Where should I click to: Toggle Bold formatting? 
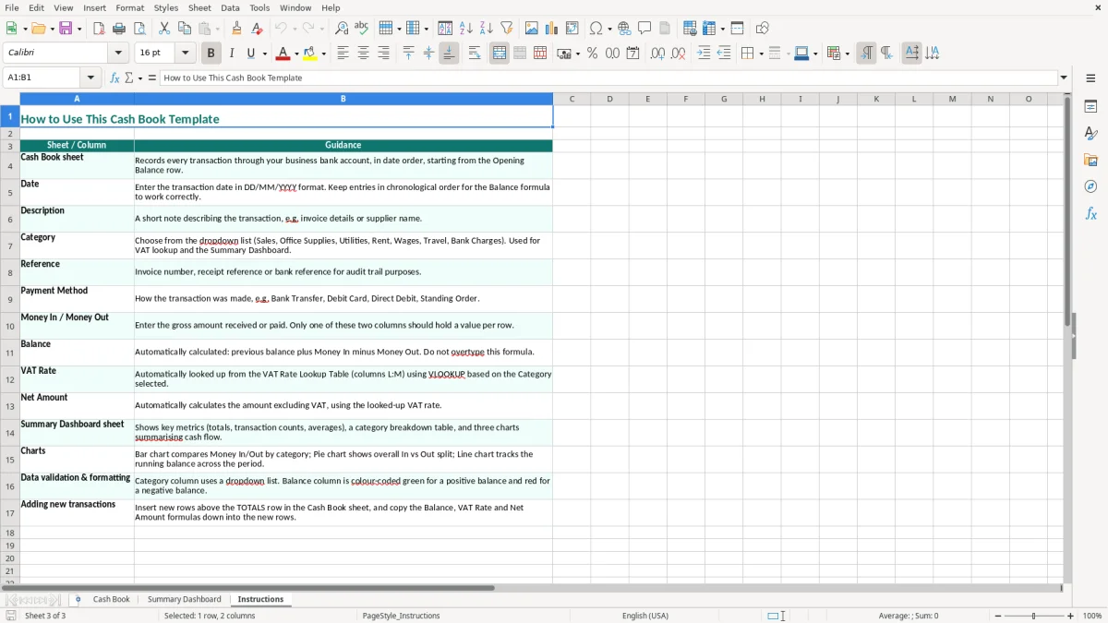pos(211,54)
